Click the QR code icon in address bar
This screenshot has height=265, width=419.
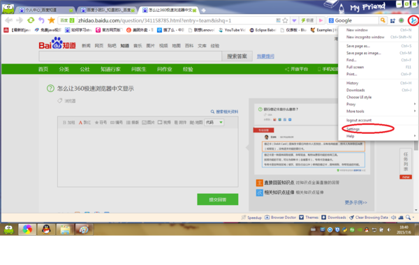[278, 20]
